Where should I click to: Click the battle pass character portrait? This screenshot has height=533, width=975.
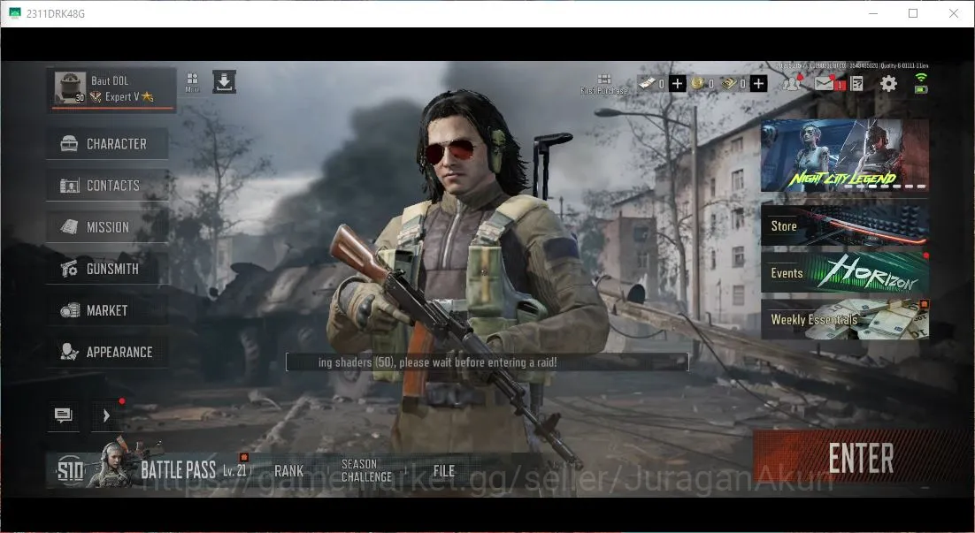click(x=112, y=464)
